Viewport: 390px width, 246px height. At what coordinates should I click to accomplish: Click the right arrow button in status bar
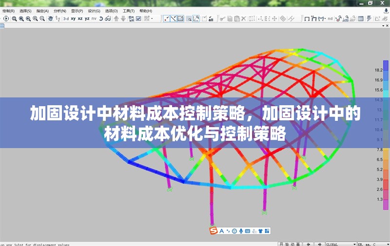click(320, 244)
